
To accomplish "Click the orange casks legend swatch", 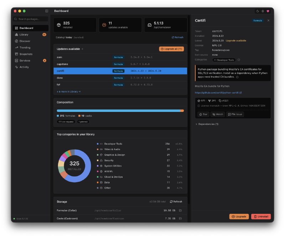I will point(79,116).
